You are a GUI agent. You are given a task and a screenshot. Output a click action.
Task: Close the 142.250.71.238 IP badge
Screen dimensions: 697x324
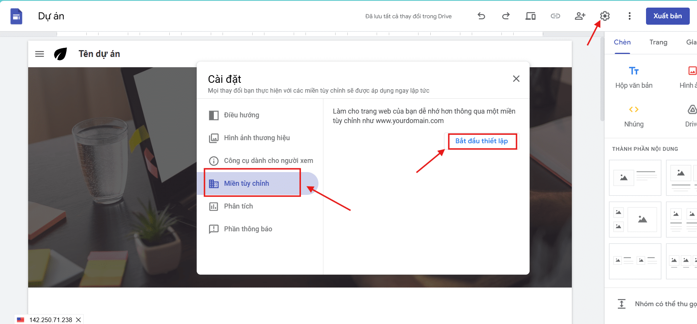(x=78, y=320)
